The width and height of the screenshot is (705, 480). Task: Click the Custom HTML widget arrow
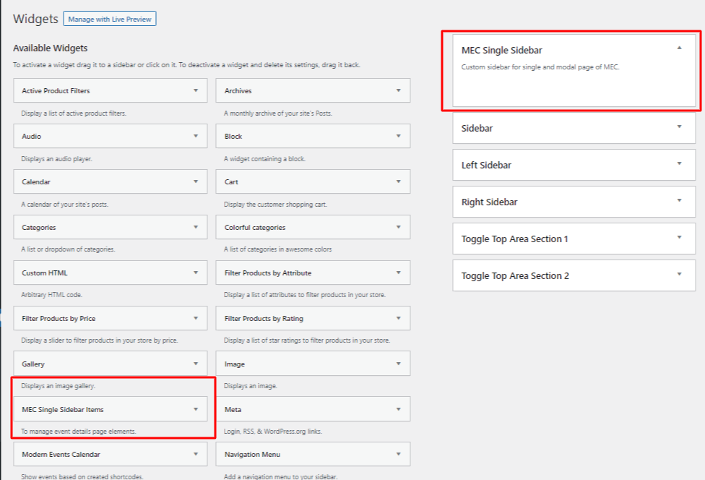click(x=196, y=273)
